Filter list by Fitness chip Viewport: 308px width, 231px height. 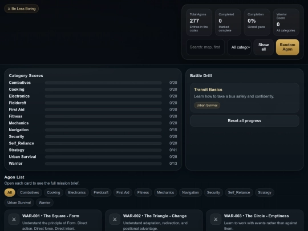point(143,193)
